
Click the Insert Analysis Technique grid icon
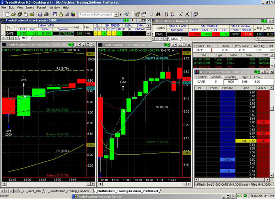tap(144, 15)
